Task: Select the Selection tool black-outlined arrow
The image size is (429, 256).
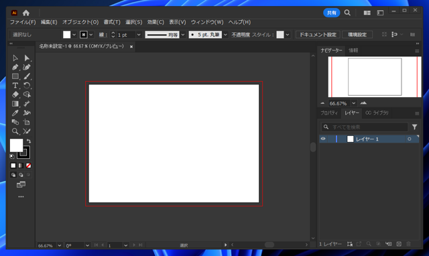Action: [x=15, y=58]
